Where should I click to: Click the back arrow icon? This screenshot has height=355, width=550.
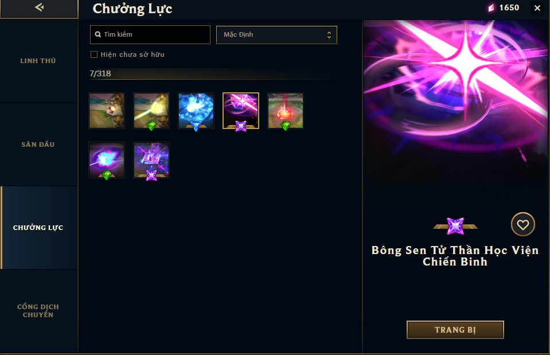(39, 7)
